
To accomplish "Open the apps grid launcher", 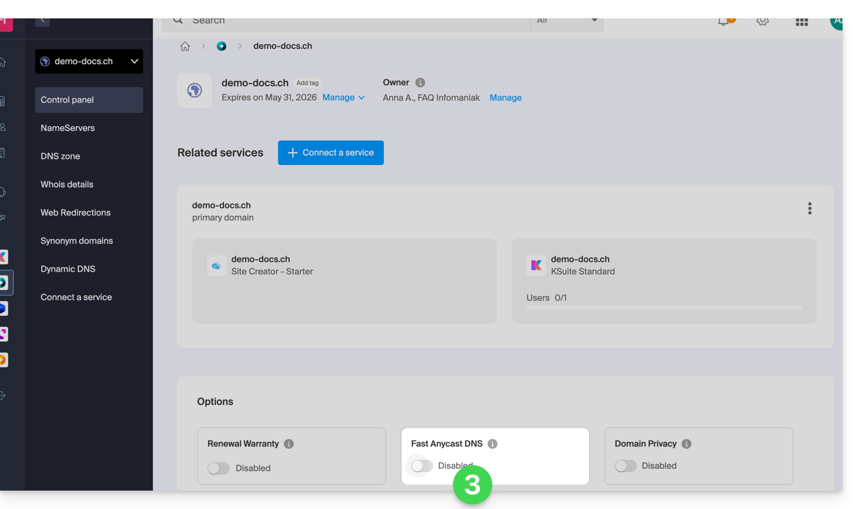I will [x=801, y=21].
